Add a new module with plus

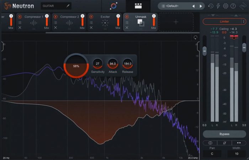tap(176, 22)
